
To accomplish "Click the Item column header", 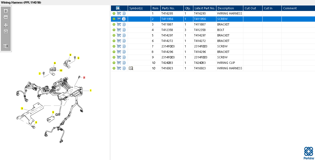I will pos(155,8).
